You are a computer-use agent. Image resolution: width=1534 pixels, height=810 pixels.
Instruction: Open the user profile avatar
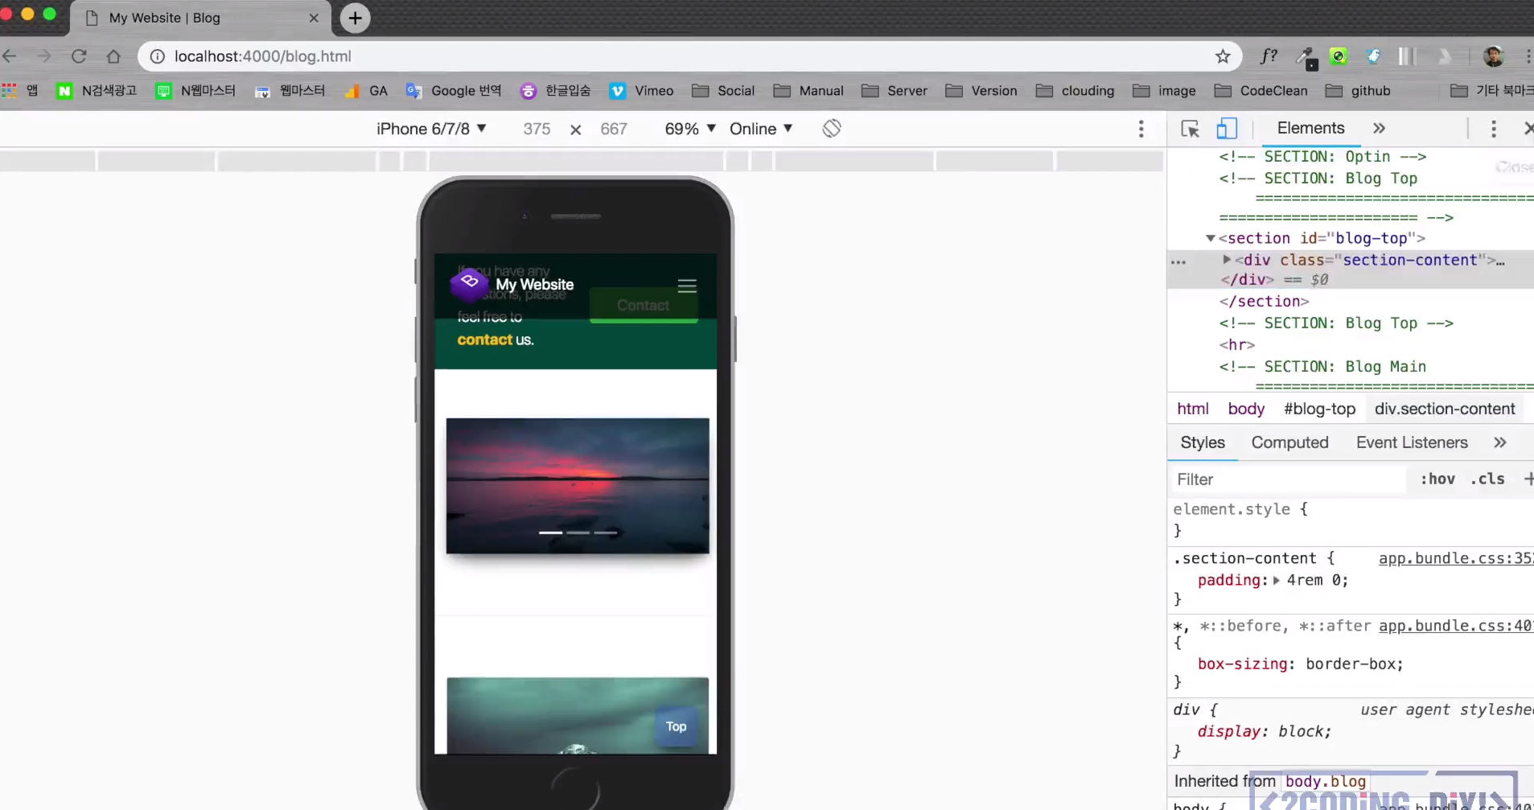point(1494,56)
